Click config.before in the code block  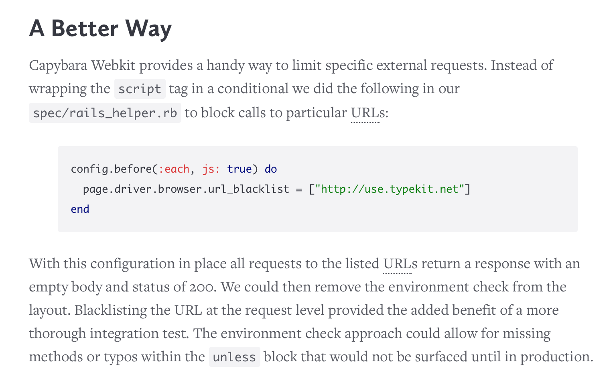(x=111, y=169)
